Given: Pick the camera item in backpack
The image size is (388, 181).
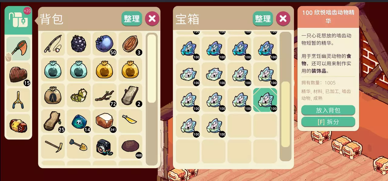Looking at the screenshot, I should [x=105, y=147].
